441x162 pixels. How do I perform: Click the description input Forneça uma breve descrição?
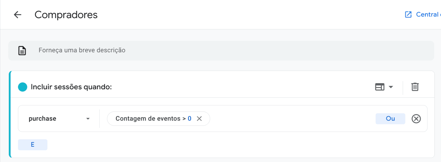[82, 50]
